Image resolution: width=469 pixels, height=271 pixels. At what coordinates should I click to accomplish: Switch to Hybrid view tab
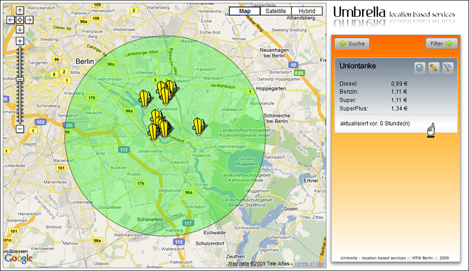tap(307, 11)
